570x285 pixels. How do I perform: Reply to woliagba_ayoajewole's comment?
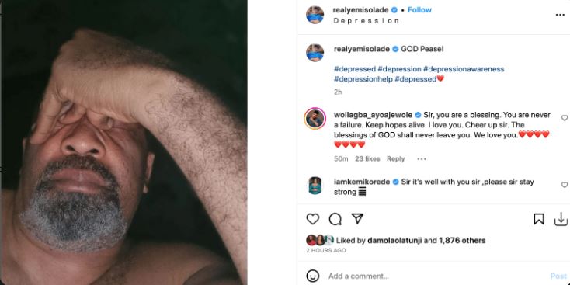click(395, 159)
